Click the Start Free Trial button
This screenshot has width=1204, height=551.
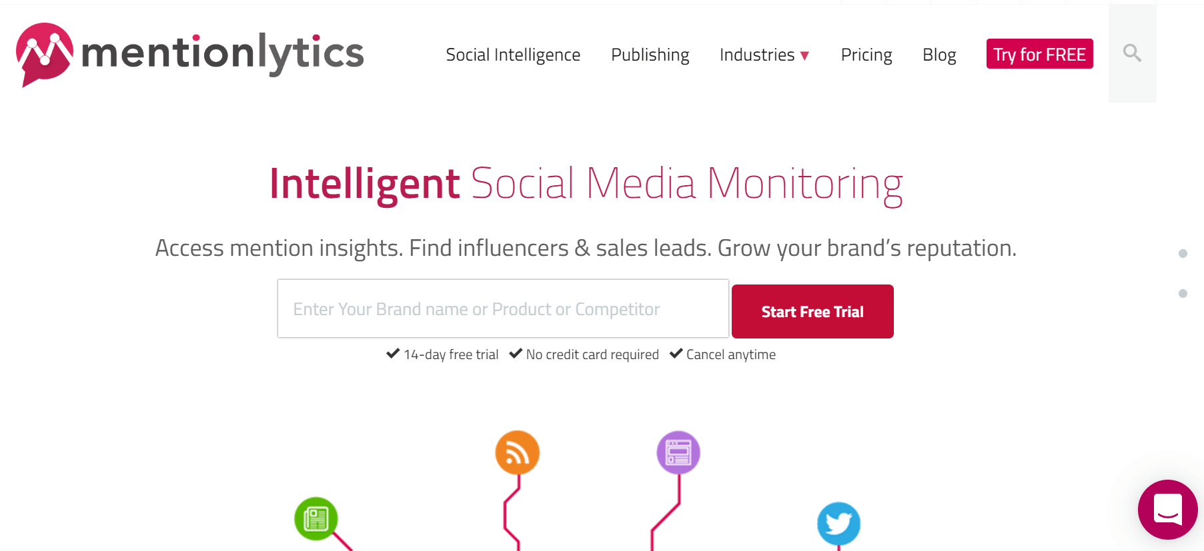click(812, 312)
